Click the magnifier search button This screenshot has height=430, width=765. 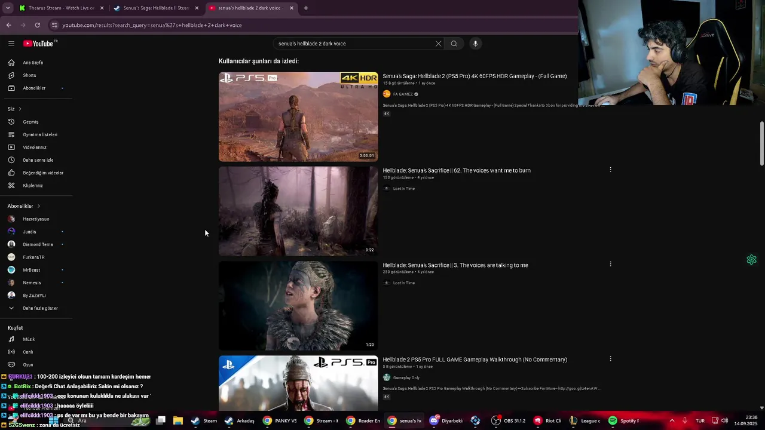coord(454,44)
